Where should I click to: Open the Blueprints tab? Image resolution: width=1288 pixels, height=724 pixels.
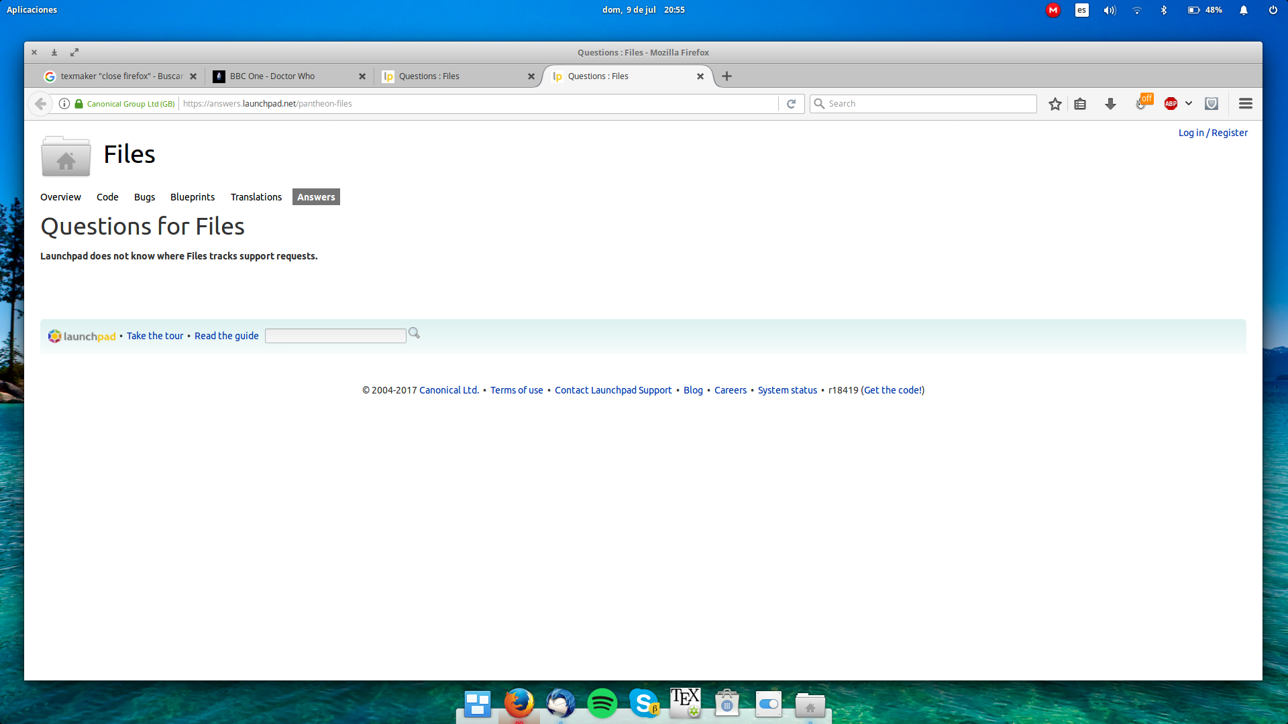tap(192, 196)
